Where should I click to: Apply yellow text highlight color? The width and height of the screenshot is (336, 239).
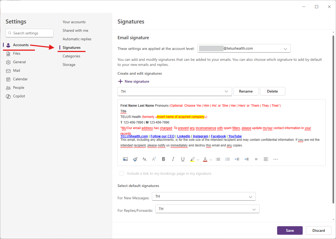coord(192,159)
